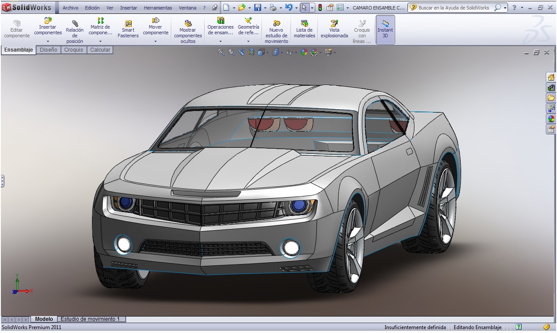Viewport: 557px width, 333px height.
Task: Click Zoom to Area magnifier icon
Action: pyautogui.click(x=231, y=52)
